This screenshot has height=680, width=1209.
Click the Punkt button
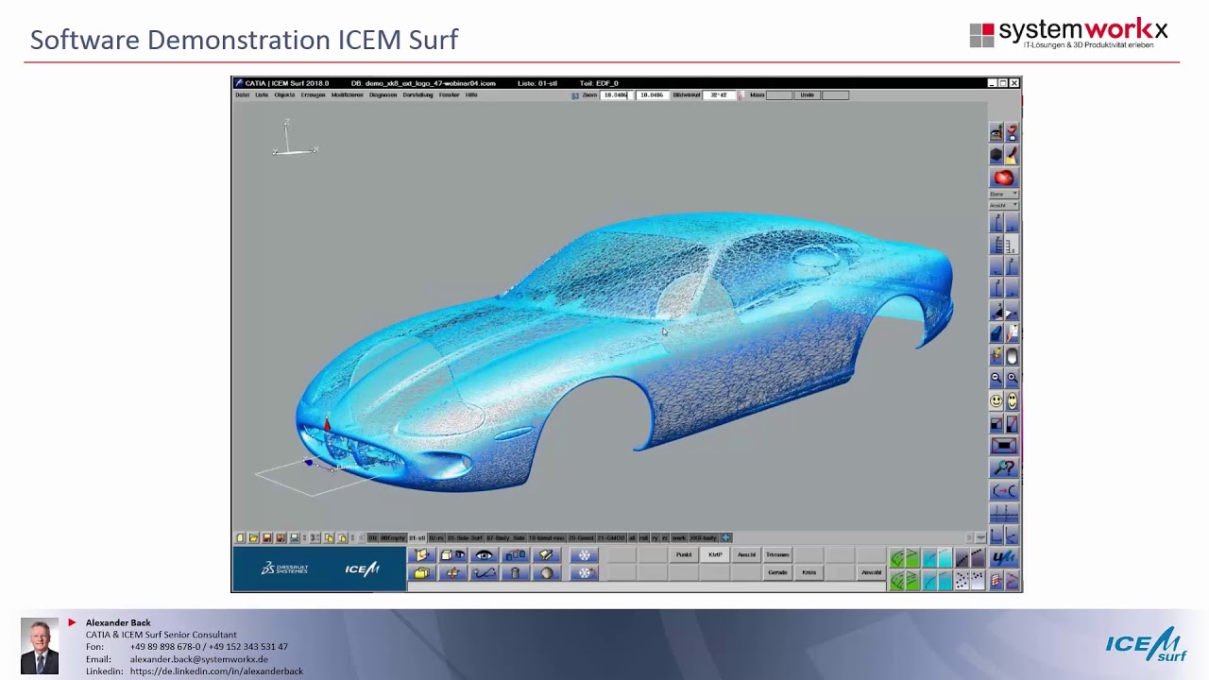pos(684,554)
